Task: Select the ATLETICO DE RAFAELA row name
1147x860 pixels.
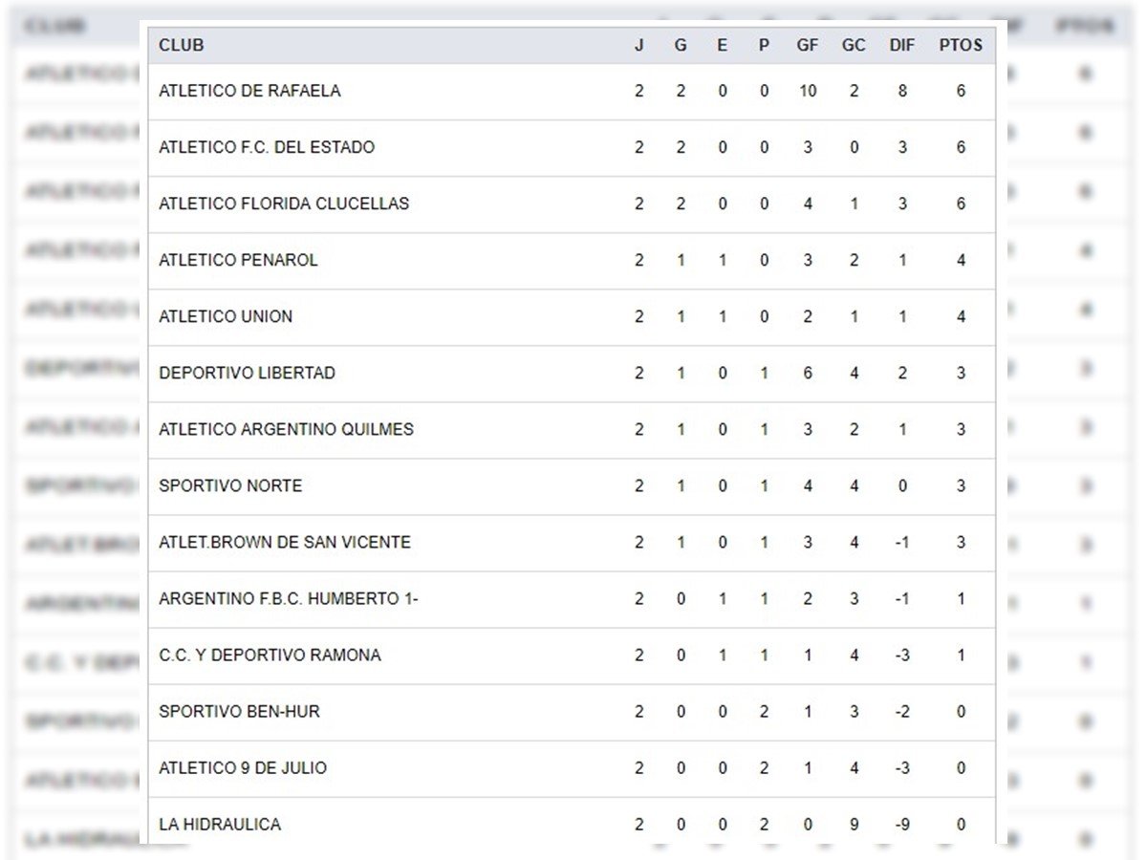Action: (249, 91)
